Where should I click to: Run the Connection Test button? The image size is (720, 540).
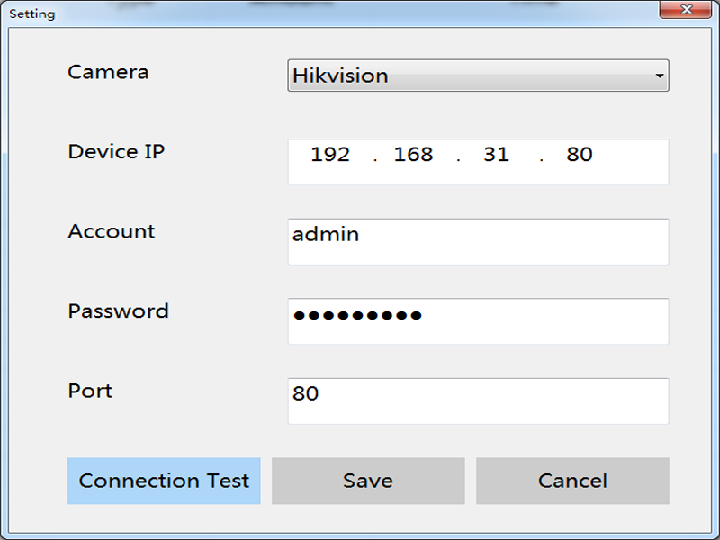(164, 481)
